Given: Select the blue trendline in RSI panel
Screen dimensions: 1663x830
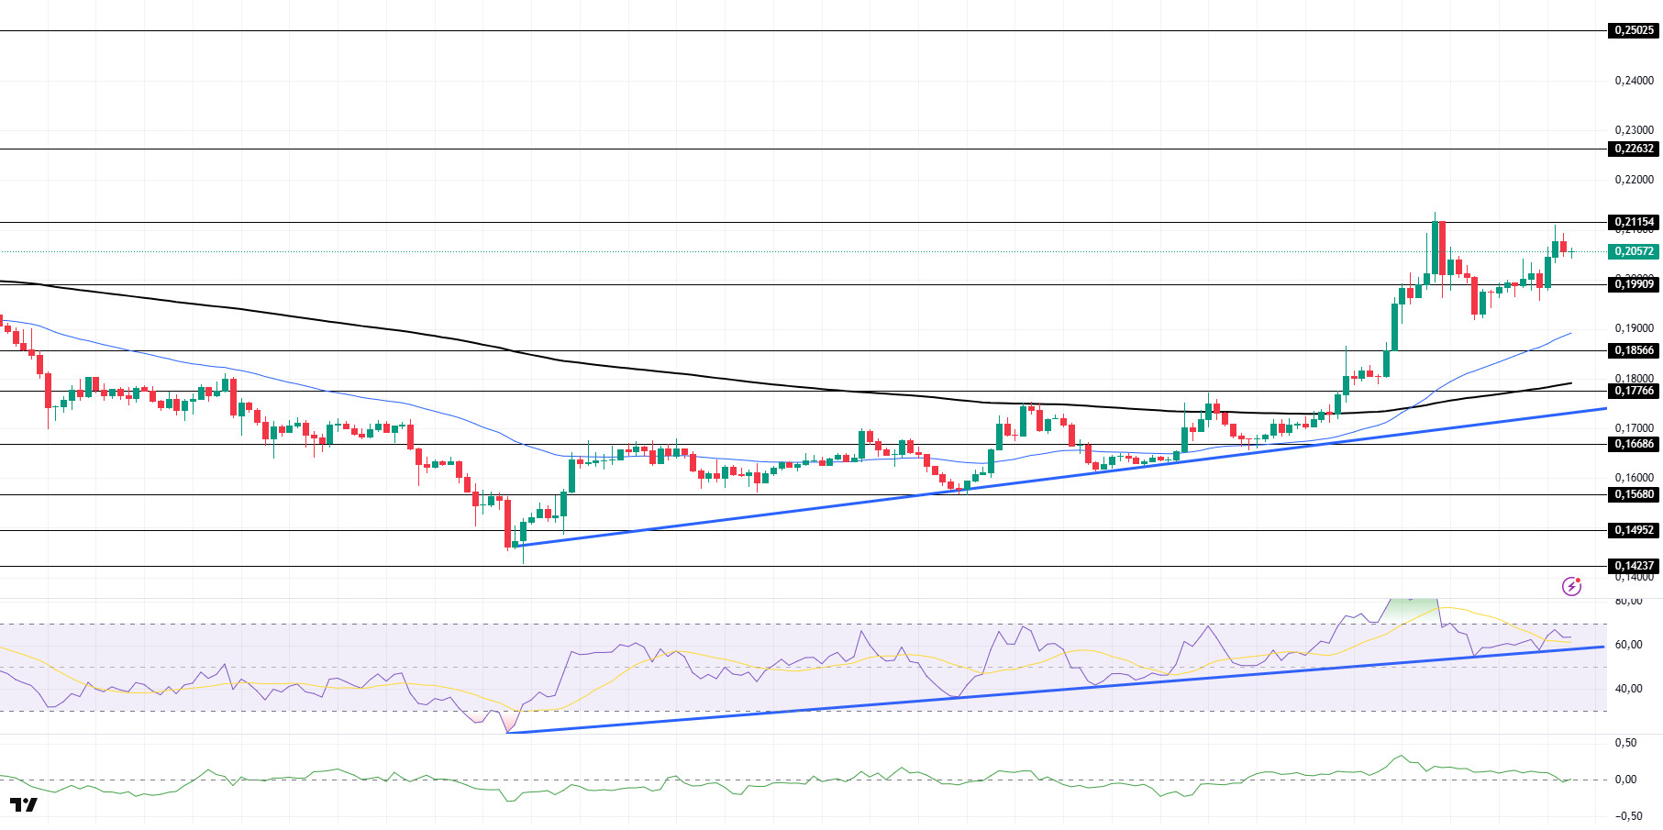Looking at the screenshot, I should click(1055, 690).
